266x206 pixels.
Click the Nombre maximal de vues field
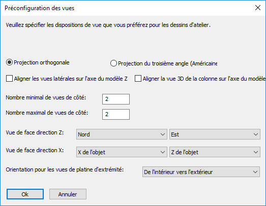[x=116, y=115]
